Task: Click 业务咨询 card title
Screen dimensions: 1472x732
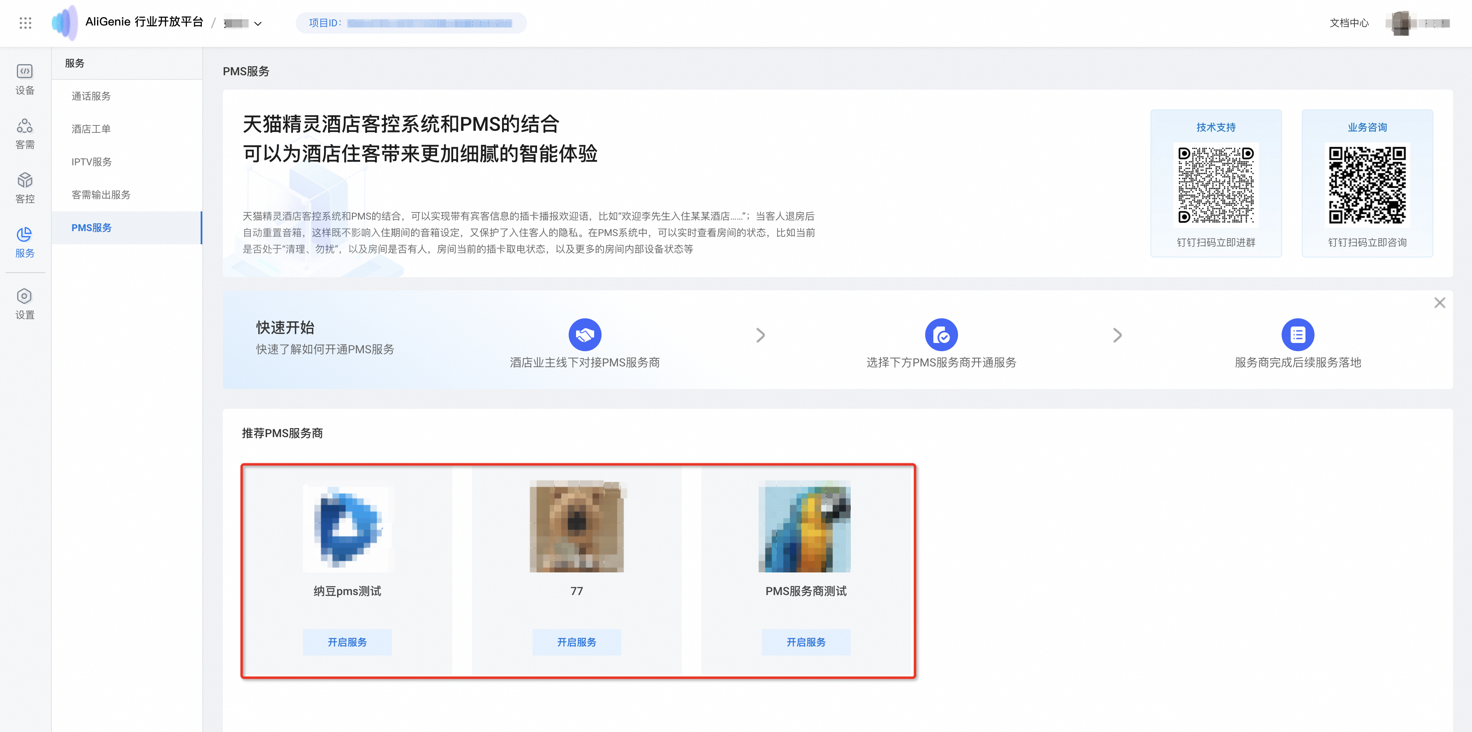Action: coord(1367,127)
